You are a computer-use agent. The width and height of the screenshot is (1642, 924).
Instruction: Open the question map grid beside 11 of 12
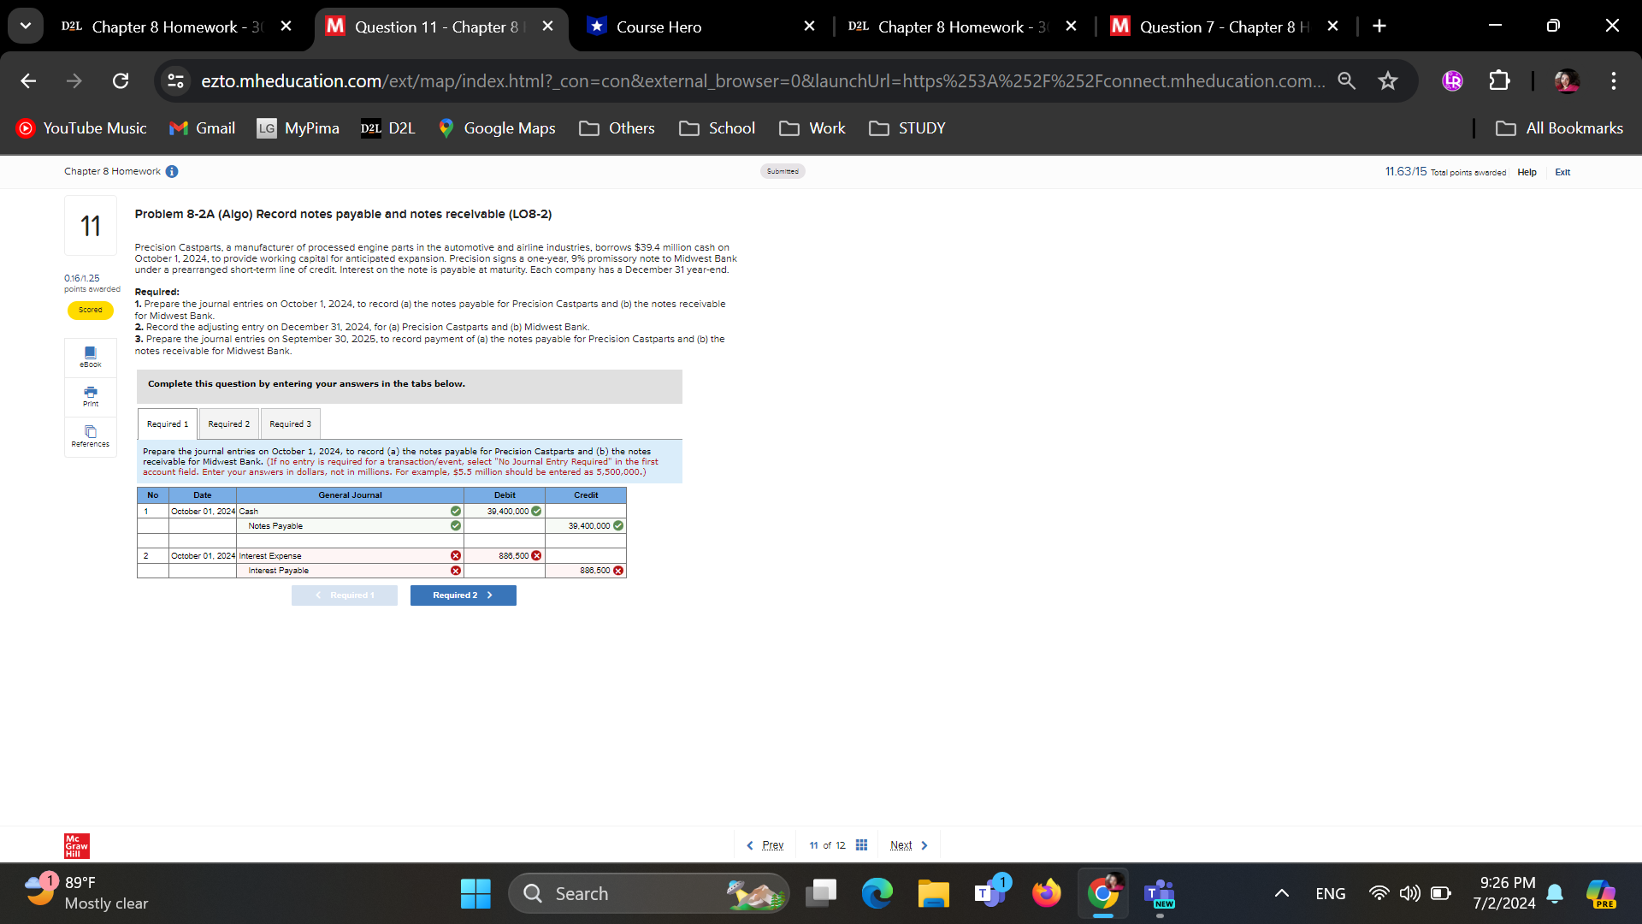pyautogui.click(x=861, y=844)
